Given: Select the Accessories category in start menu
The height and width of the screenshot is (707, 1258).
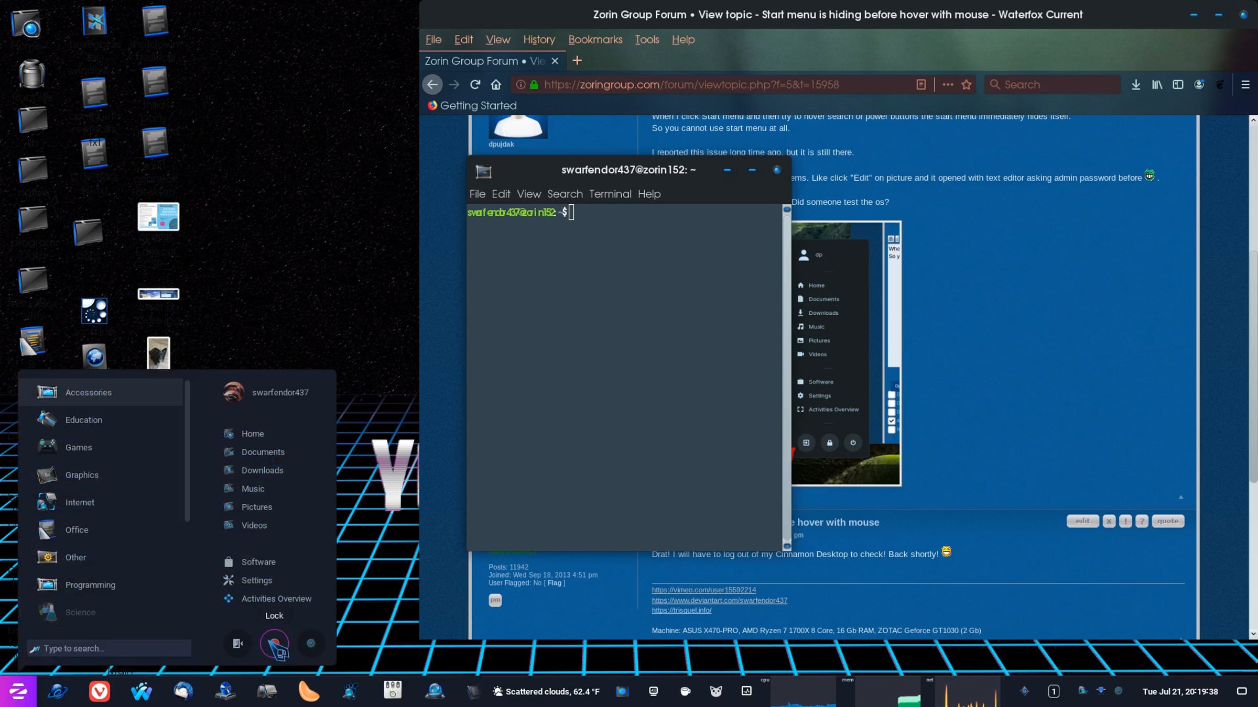Looking at the screenshot, I should [100, 392].
